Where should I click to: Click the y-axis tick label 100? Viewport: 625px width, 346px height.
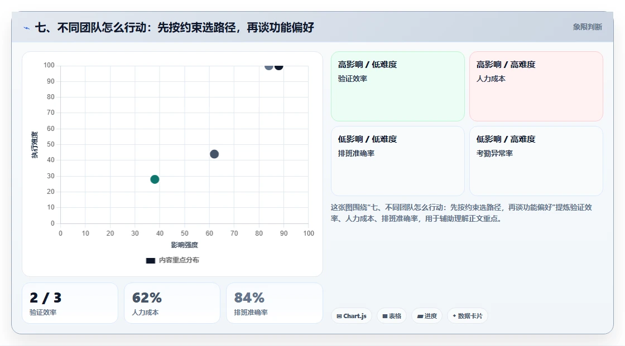pos(49,65)
